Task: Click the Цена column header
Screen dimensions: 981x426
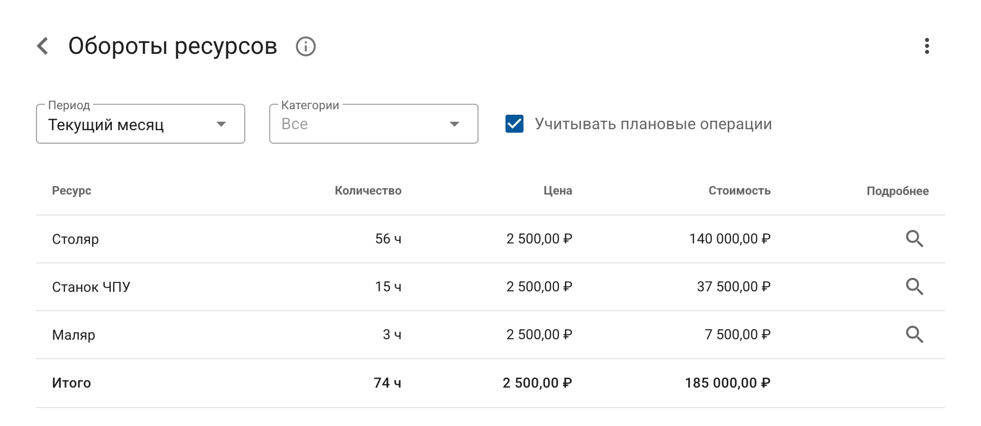Action: click(557, 191)
